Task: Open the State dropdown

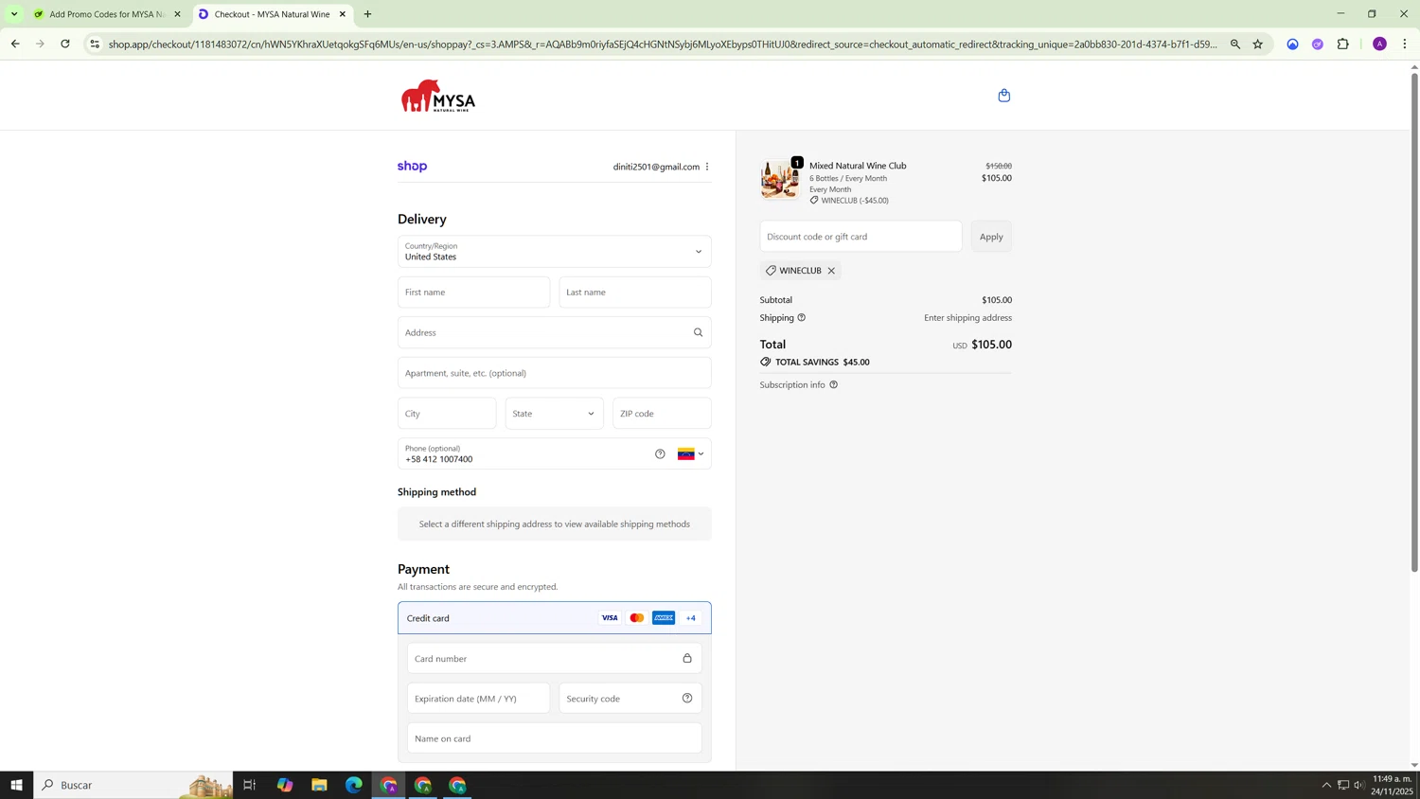Action: click(x=554, y=414)
